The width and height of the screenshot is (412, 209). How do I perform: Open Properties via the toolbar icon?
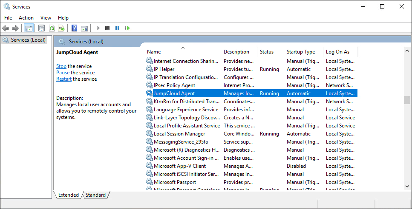pos(41,28)
